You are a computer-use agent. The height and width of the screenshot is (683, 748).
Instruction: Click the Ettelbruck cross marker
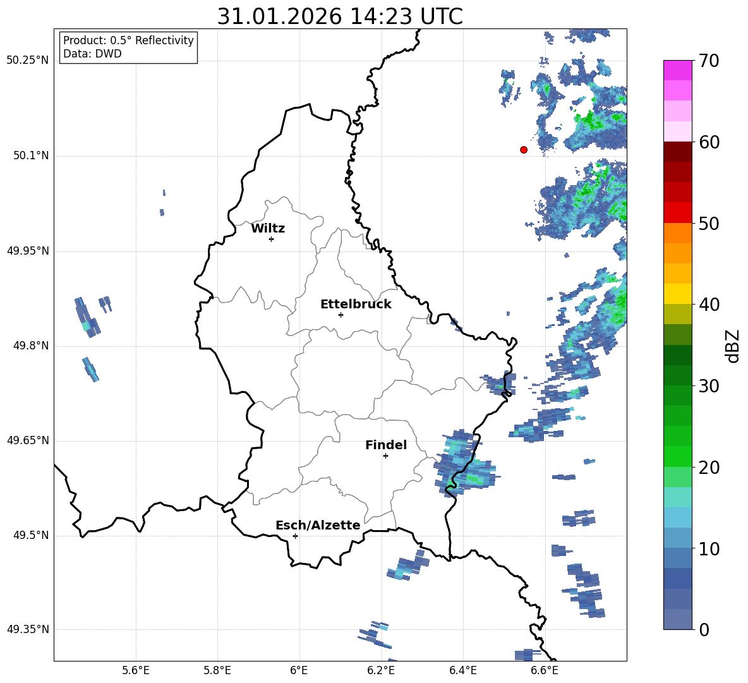(341, 315)
